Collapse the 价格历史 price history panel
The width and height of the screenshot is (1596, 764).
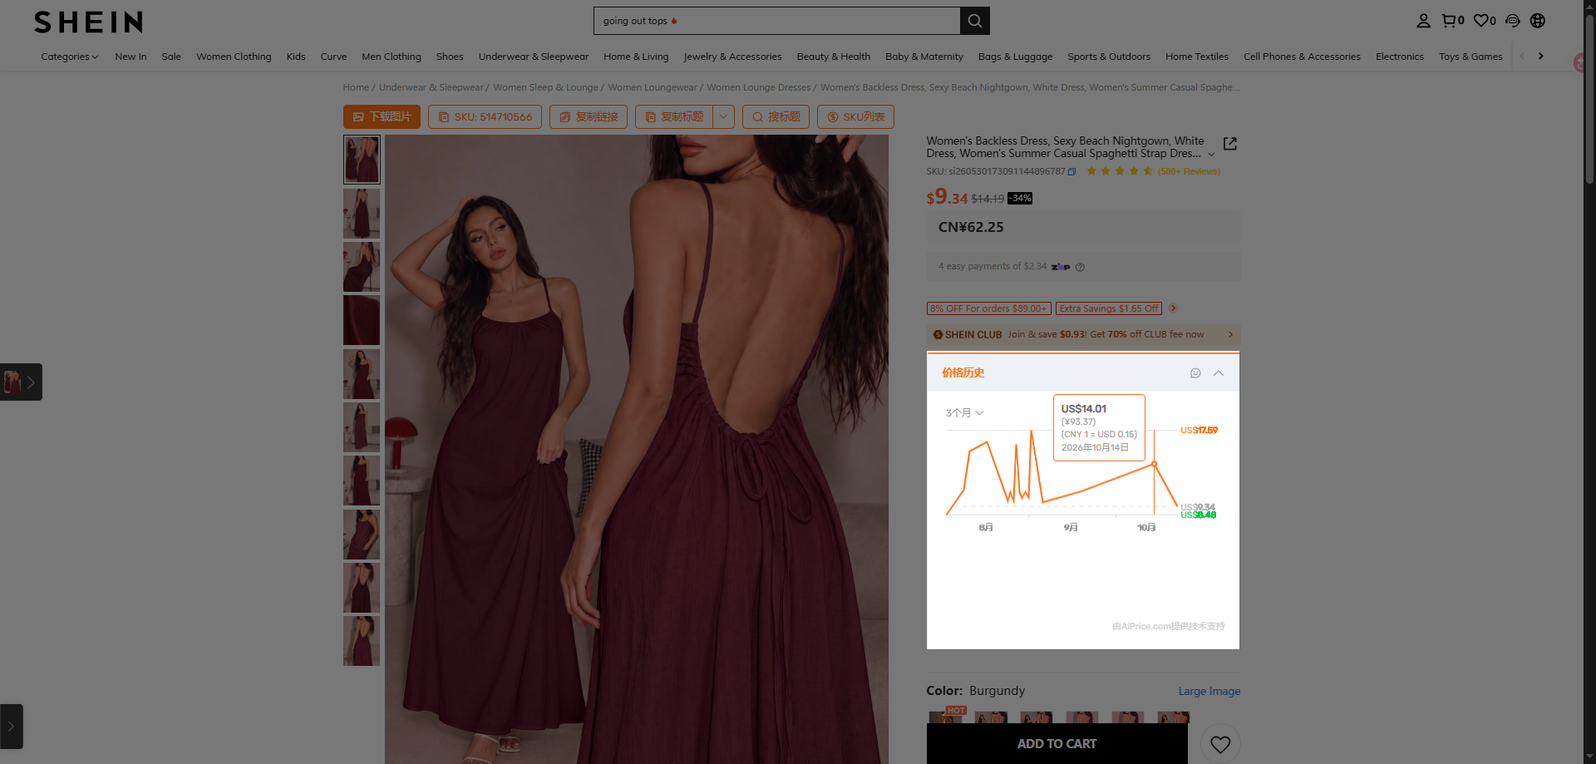tap(1219, 373)
